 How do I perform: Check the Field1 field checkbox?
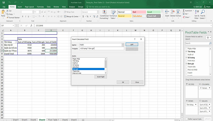pyautogui.click(x=186, y=73)
